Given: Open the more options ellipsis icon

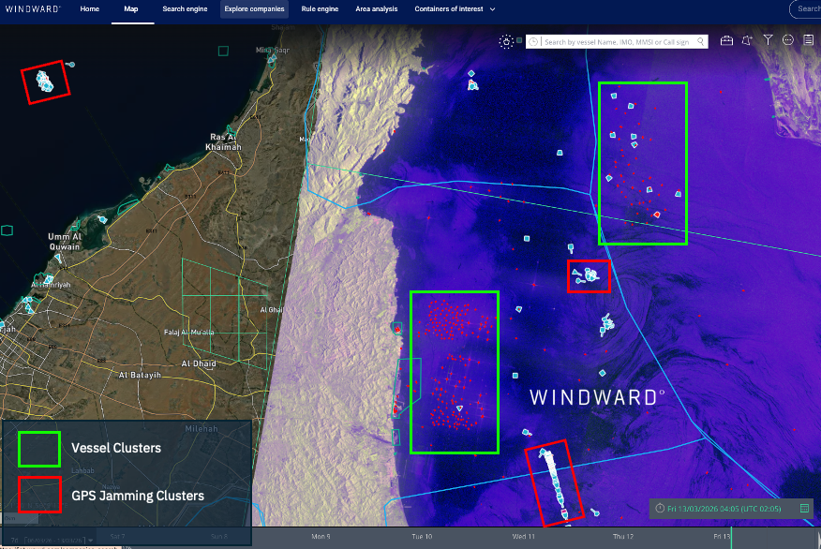Looking at the screenshot, I should pyautogui.click(x=788, y=40).
